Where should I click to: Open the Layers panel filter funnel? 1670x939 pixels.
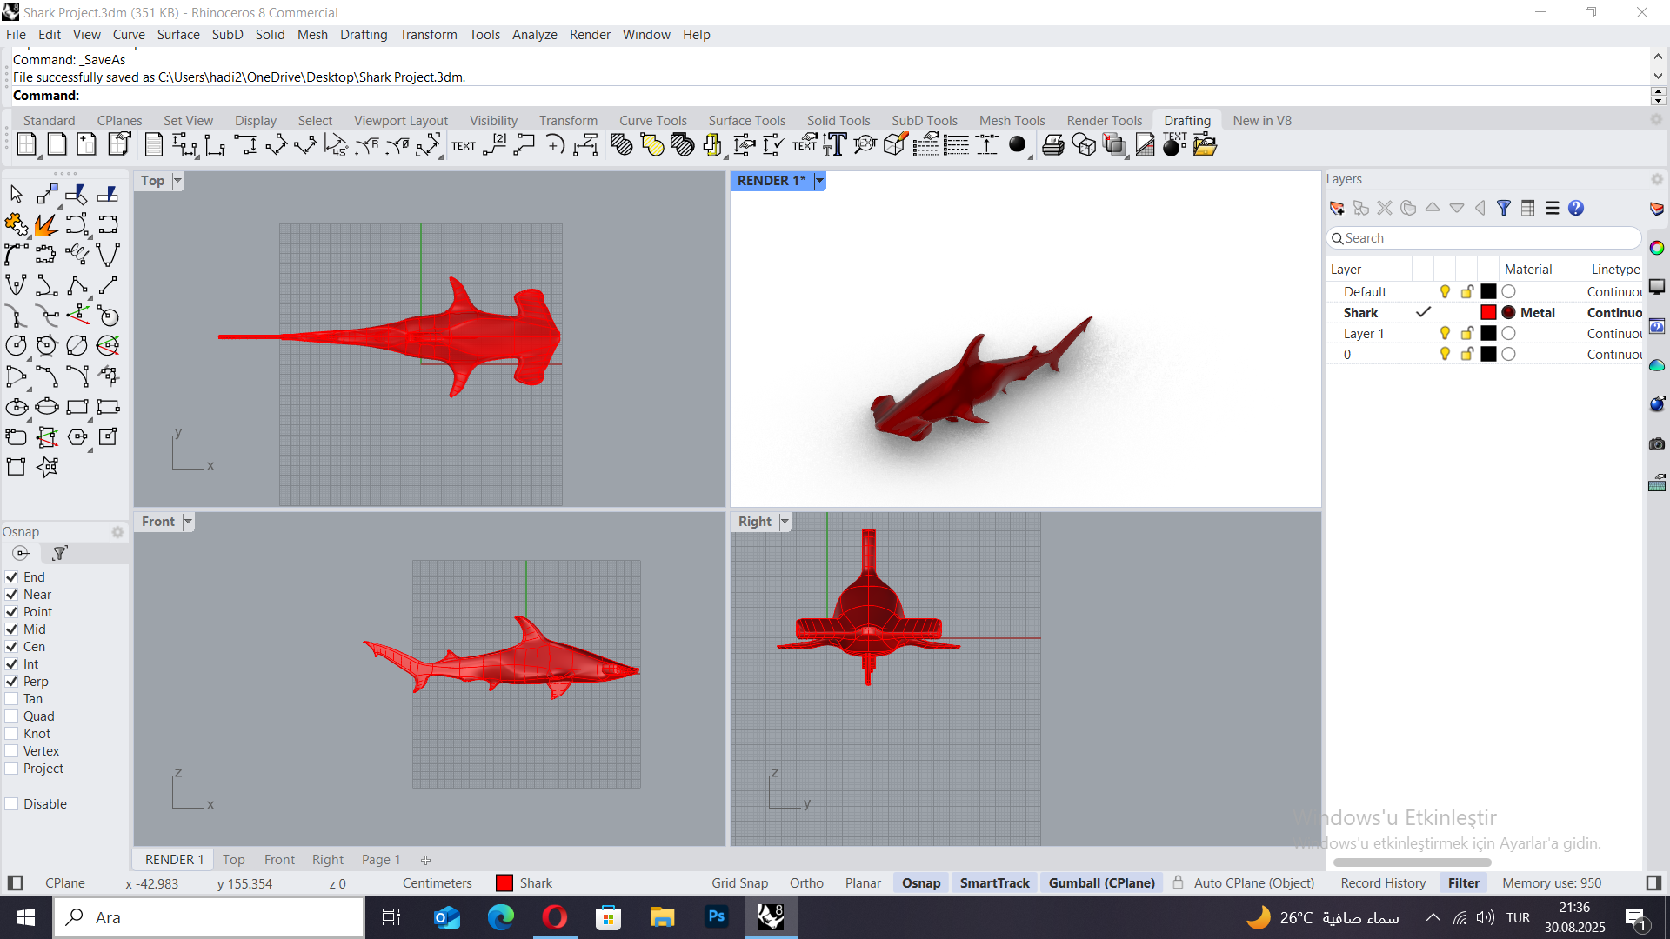point(1504,208)
